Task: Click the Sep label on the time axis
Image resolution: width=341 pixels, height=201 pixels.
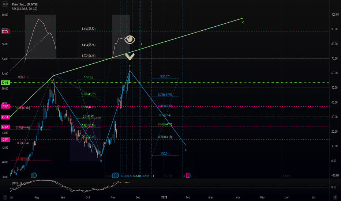Action: pyautogui.click(x=63, y=197)
